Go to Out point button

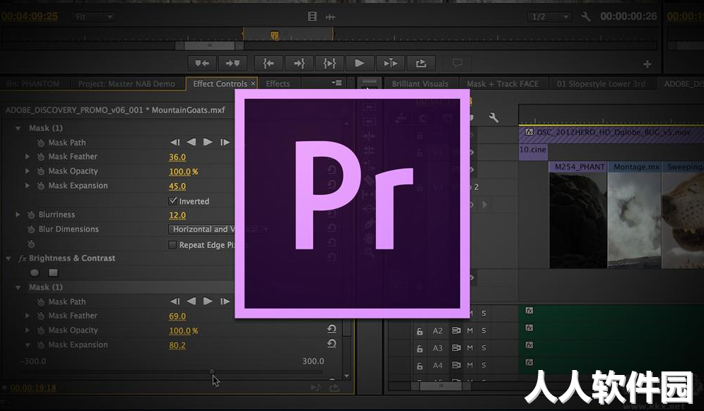[x=299, y=64]
